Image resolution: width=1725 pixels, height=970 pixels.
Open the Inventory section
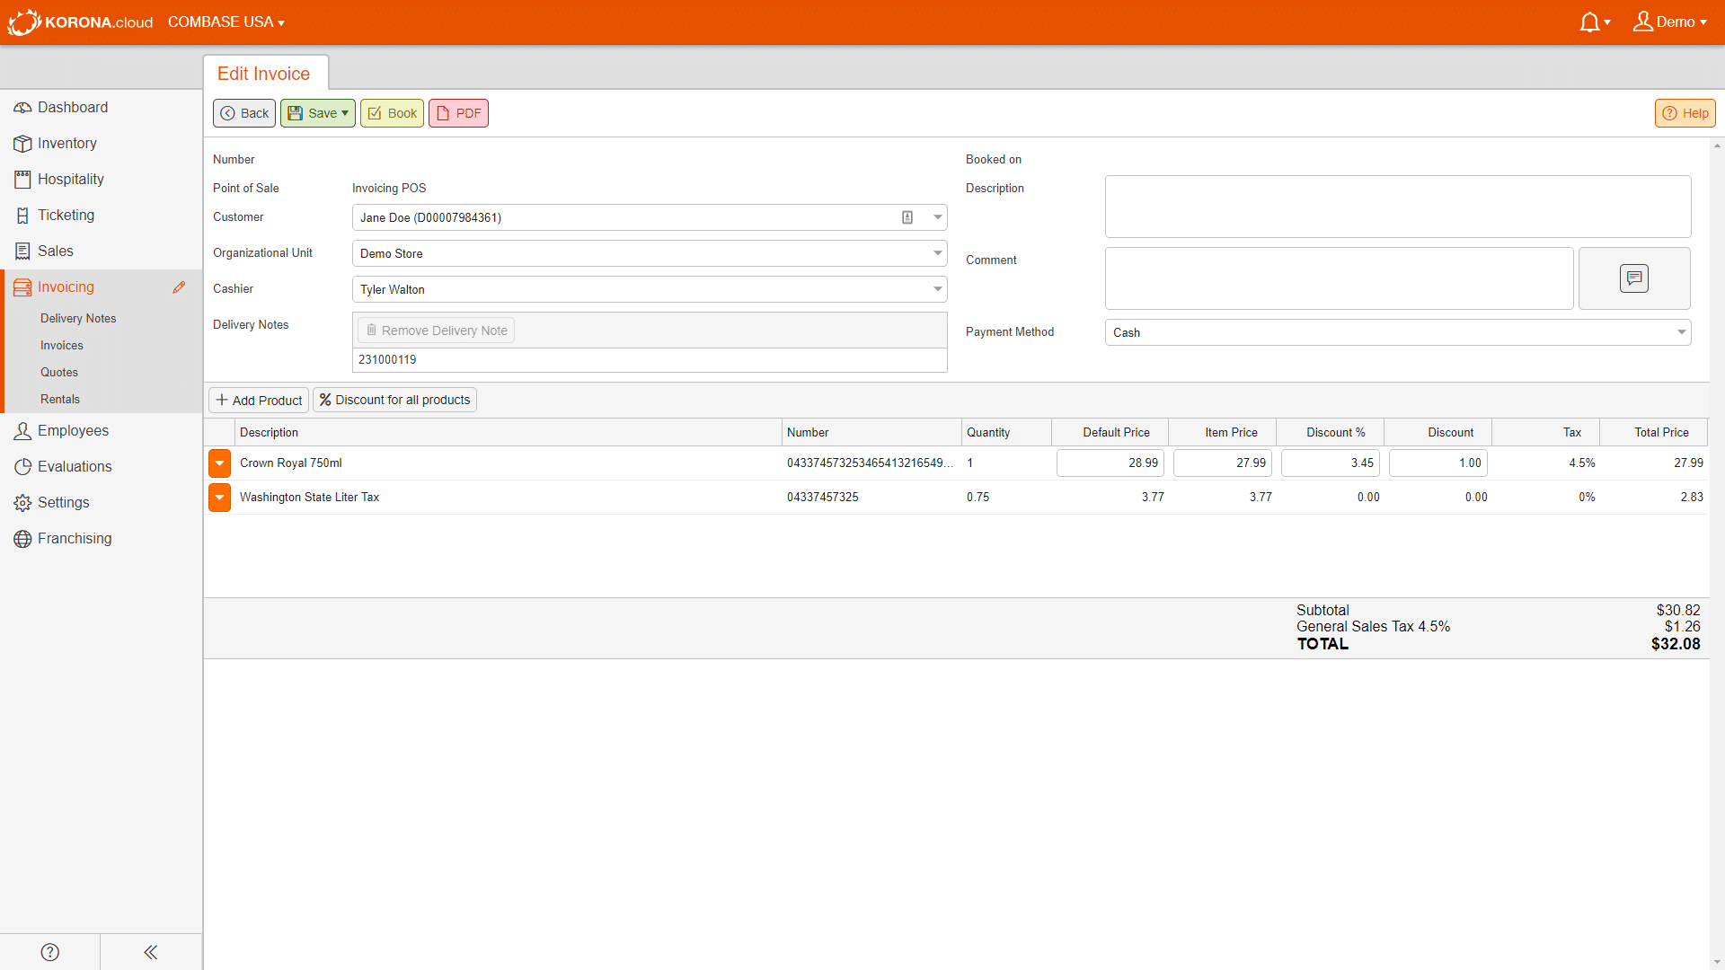tap(101, 144)
